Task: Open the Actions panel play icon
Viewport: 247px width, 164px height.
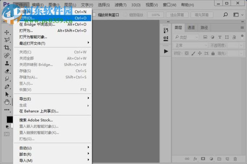Action: (x=166, y=51)
